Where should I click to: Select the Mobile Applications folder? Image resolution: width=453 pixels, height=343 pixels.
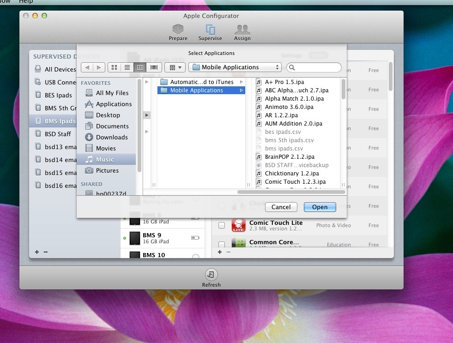pyautogui.click(x=201, y=90)
